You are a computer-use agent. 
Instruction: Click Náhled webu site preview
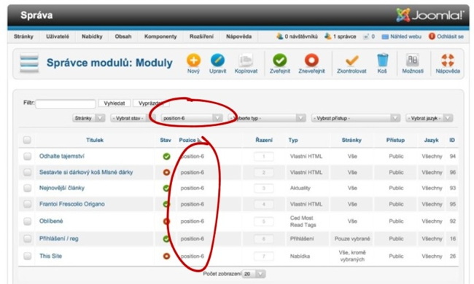(x=402, y=36)
